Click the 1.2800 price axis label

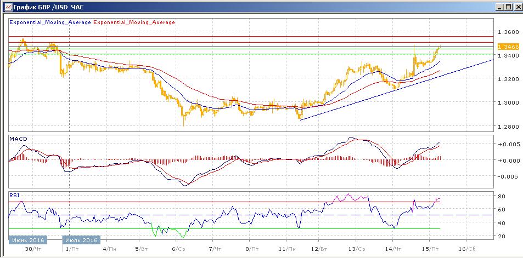(508, 126)
